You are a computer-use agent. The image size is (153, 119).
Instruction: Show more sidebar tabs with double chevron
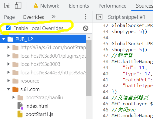click(x=53, y=16)
